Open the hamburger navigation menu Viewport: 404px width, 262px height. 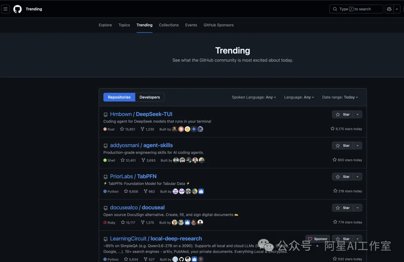(5, 9)
